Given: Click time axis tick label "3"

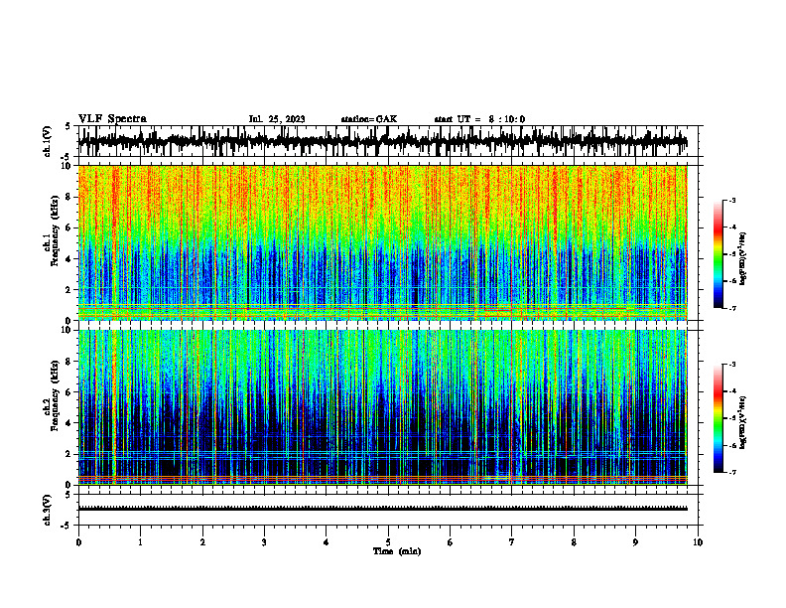Looking at the screenshot, I should [x=264, y=542].
